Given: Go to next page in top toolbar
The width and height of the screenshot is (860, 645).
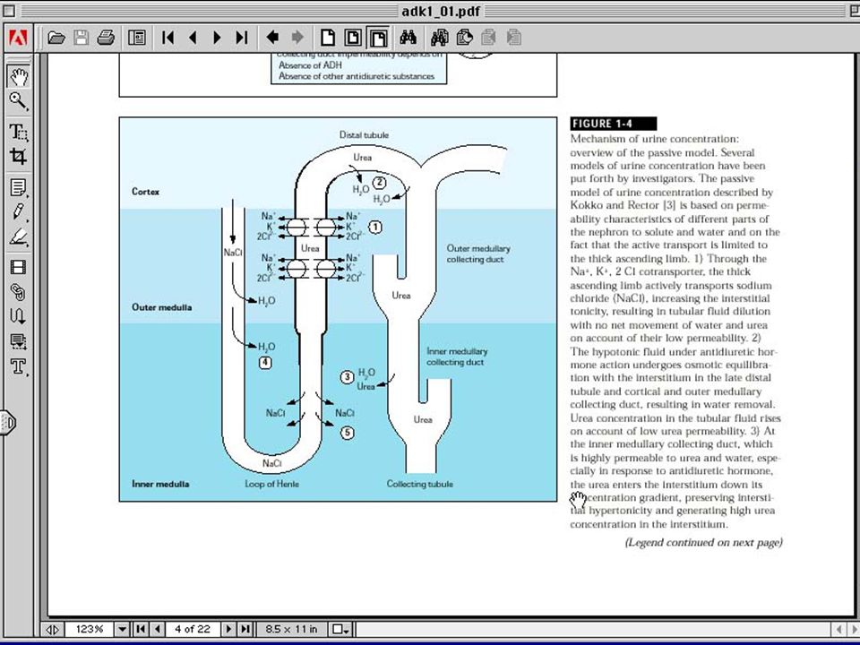Looking at the screenshot, I should 217,38.
